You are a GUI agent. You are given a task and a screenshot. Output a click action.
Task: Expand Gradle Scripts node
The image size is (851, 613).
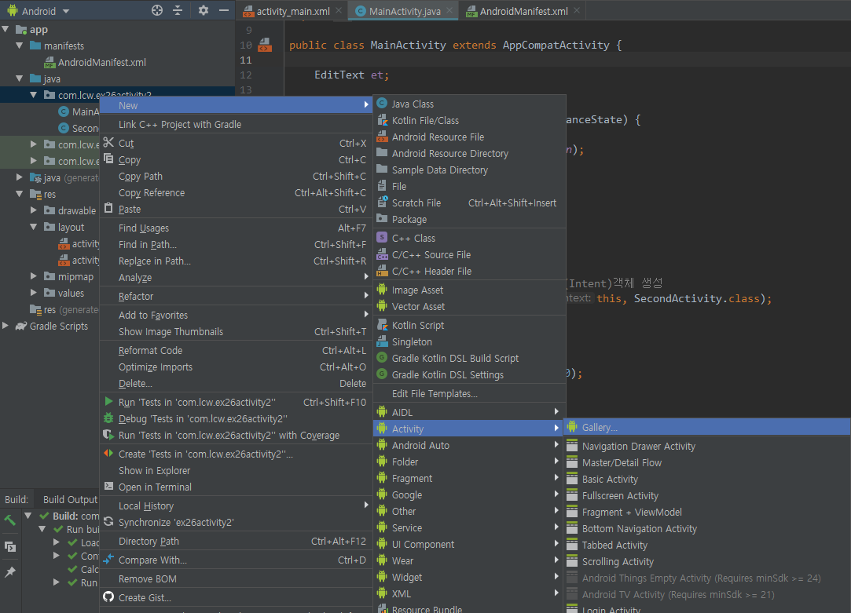click(6, 326)
